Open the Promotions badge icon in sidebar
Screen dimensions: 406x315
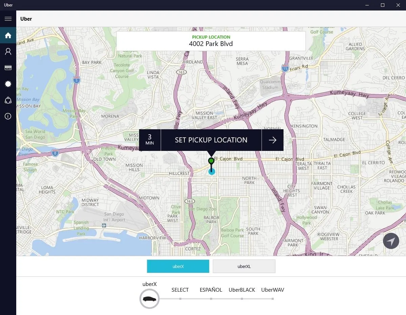[8, 84]
